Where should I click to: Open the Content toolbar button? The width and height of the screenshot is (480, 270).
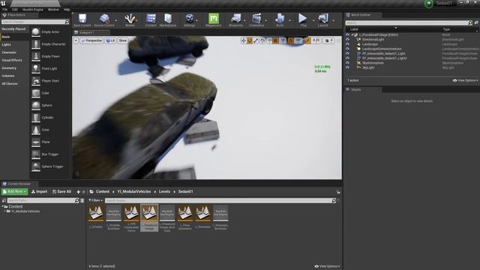tap(151, 20)
